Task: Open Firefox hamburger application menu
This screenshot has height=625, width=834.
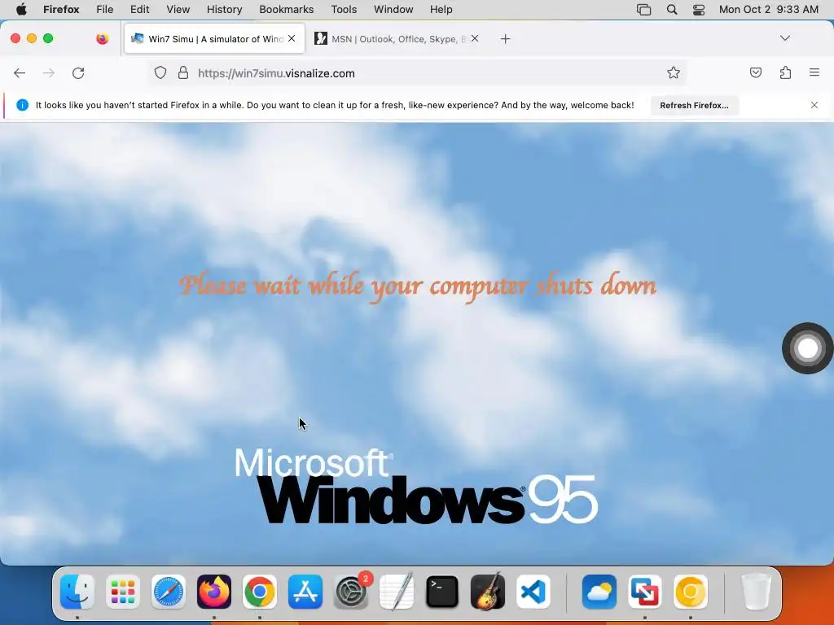Action: 814,72
